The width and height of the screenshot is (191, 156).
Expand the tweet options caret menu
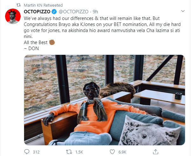[x=183, y=11]
